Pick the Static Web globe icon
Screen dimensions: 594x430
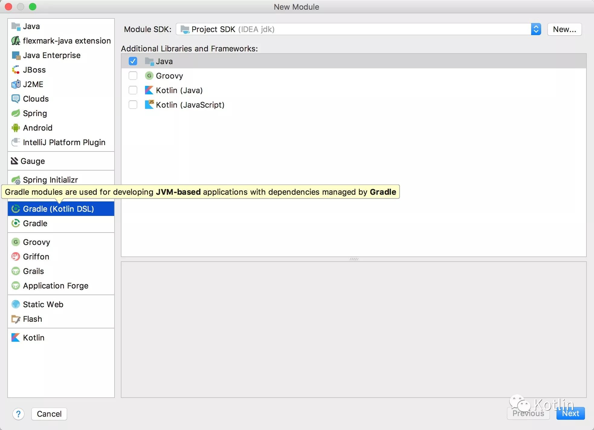[x=16, y=305]
